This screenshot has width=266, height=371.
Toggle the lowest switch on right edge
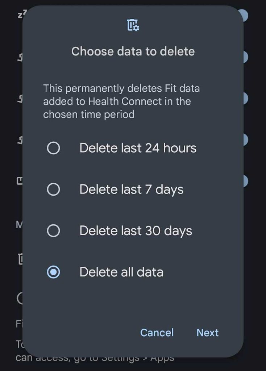(245, 181)
